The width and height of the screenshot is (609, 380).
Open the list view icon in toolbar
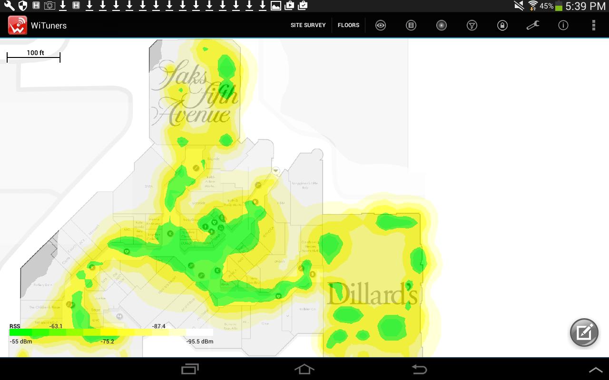click(x=411, y=25)
